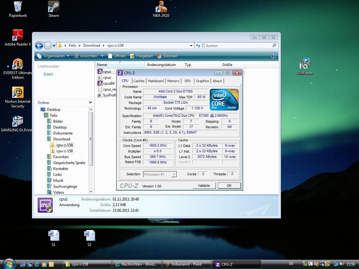Click the Explorer back arrow button

[39, 45]
